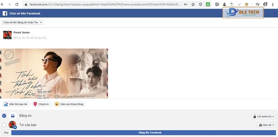This screenshot has width=278, height=137.
Task: Click the story profile picture with plus badge
Action: click(x=13, y=125)
